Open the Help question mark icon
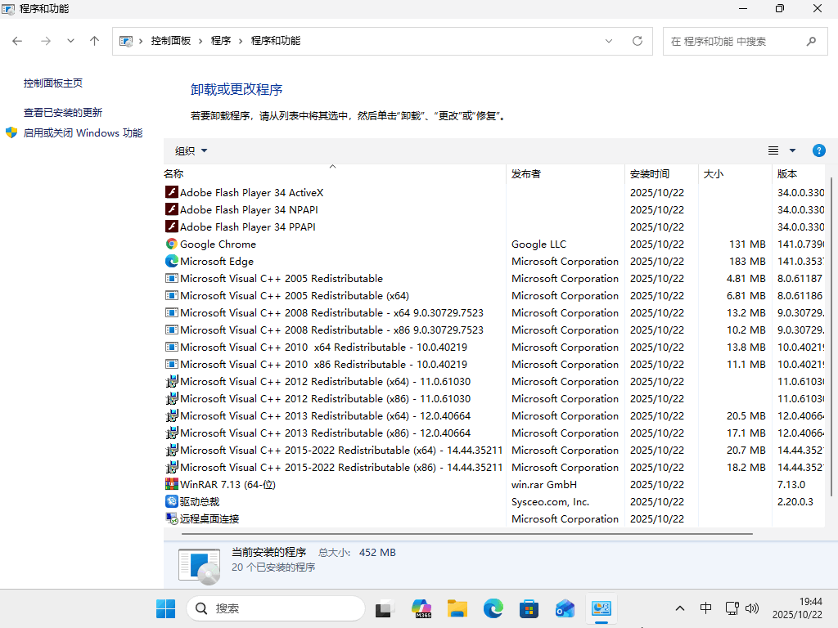Image resolution: width=838 pixels, height=628 pixels. 819,150
